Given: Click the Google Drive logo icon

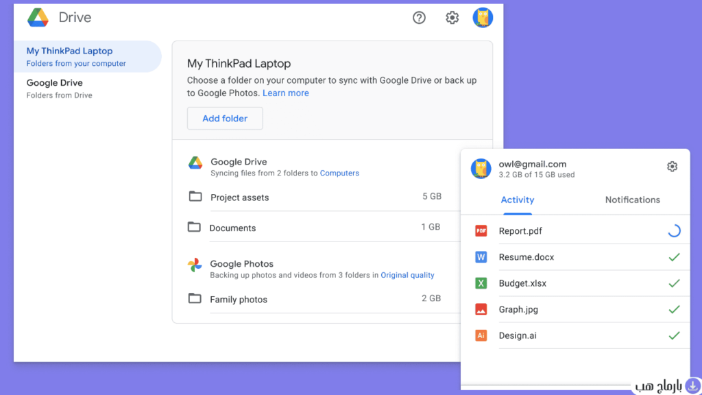Looking at the screenshot, I should tap(38, 17).
